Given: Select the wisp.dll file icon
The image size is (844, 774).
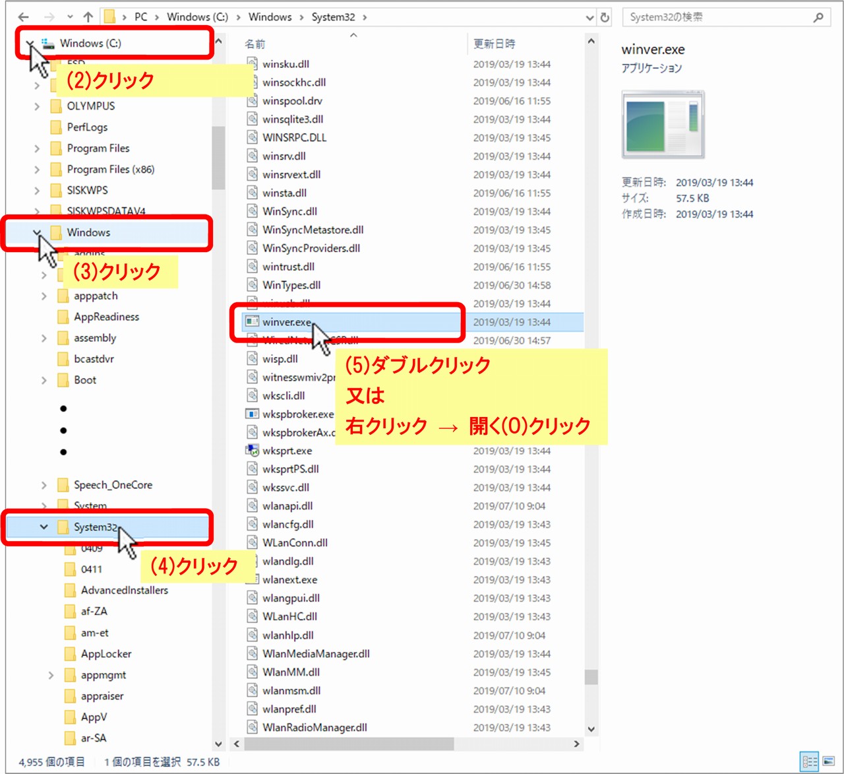Looking at the screenshot, I should coord(252,359).
